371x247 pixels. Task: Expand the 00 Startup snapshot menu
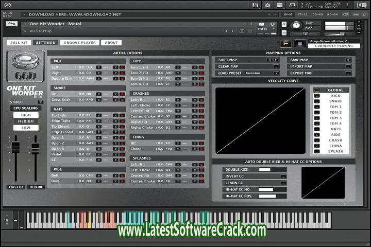(25, 31)
